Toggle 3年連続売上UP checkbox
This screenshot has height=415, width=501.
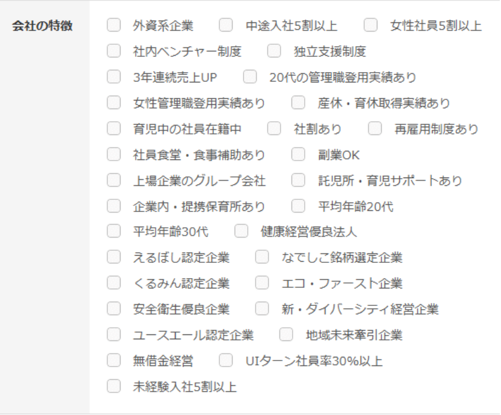[113, 77]
